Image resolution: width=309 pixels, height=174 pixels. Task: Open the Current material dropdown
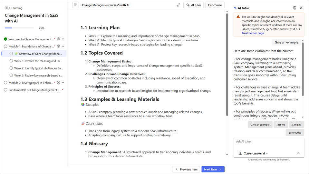pyautogui.click(x=253, y=153)
